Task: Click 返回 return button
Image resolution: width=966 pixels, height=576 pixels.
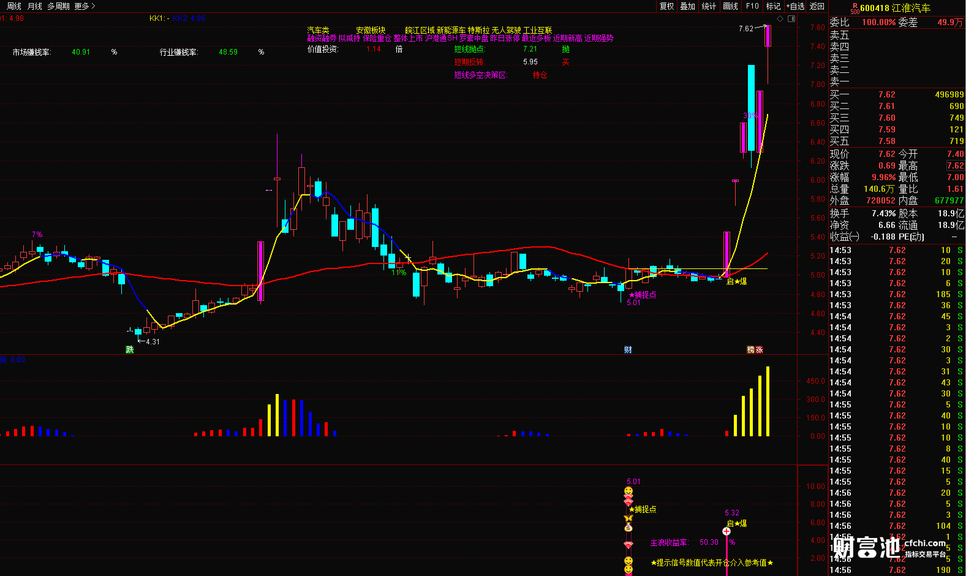Action: pyautogui.click(x=817, y=6)
